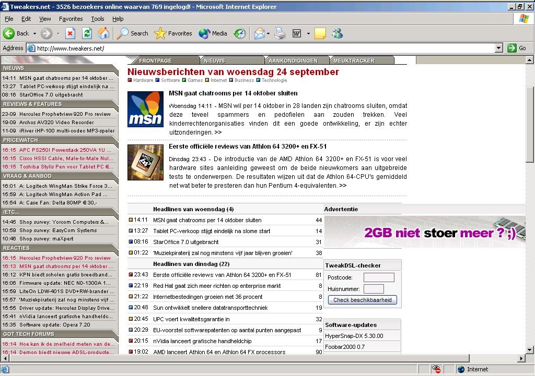Click the yellow Discuss note icon
Screen dimensions: 535x376
[x=320, y=33]
